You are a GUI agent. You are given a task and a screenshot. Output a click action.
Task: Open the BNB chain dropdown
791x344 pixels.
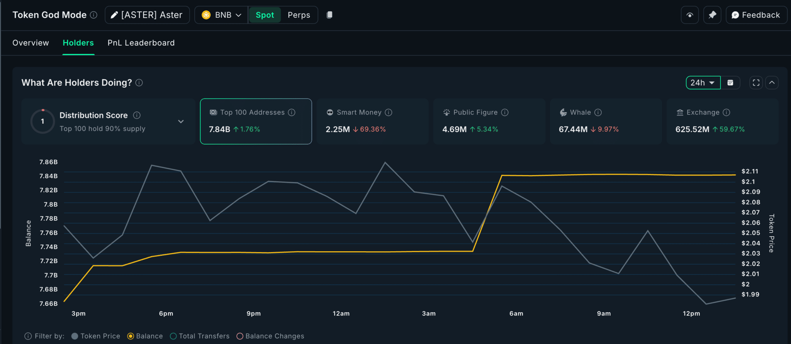(222, 15)
